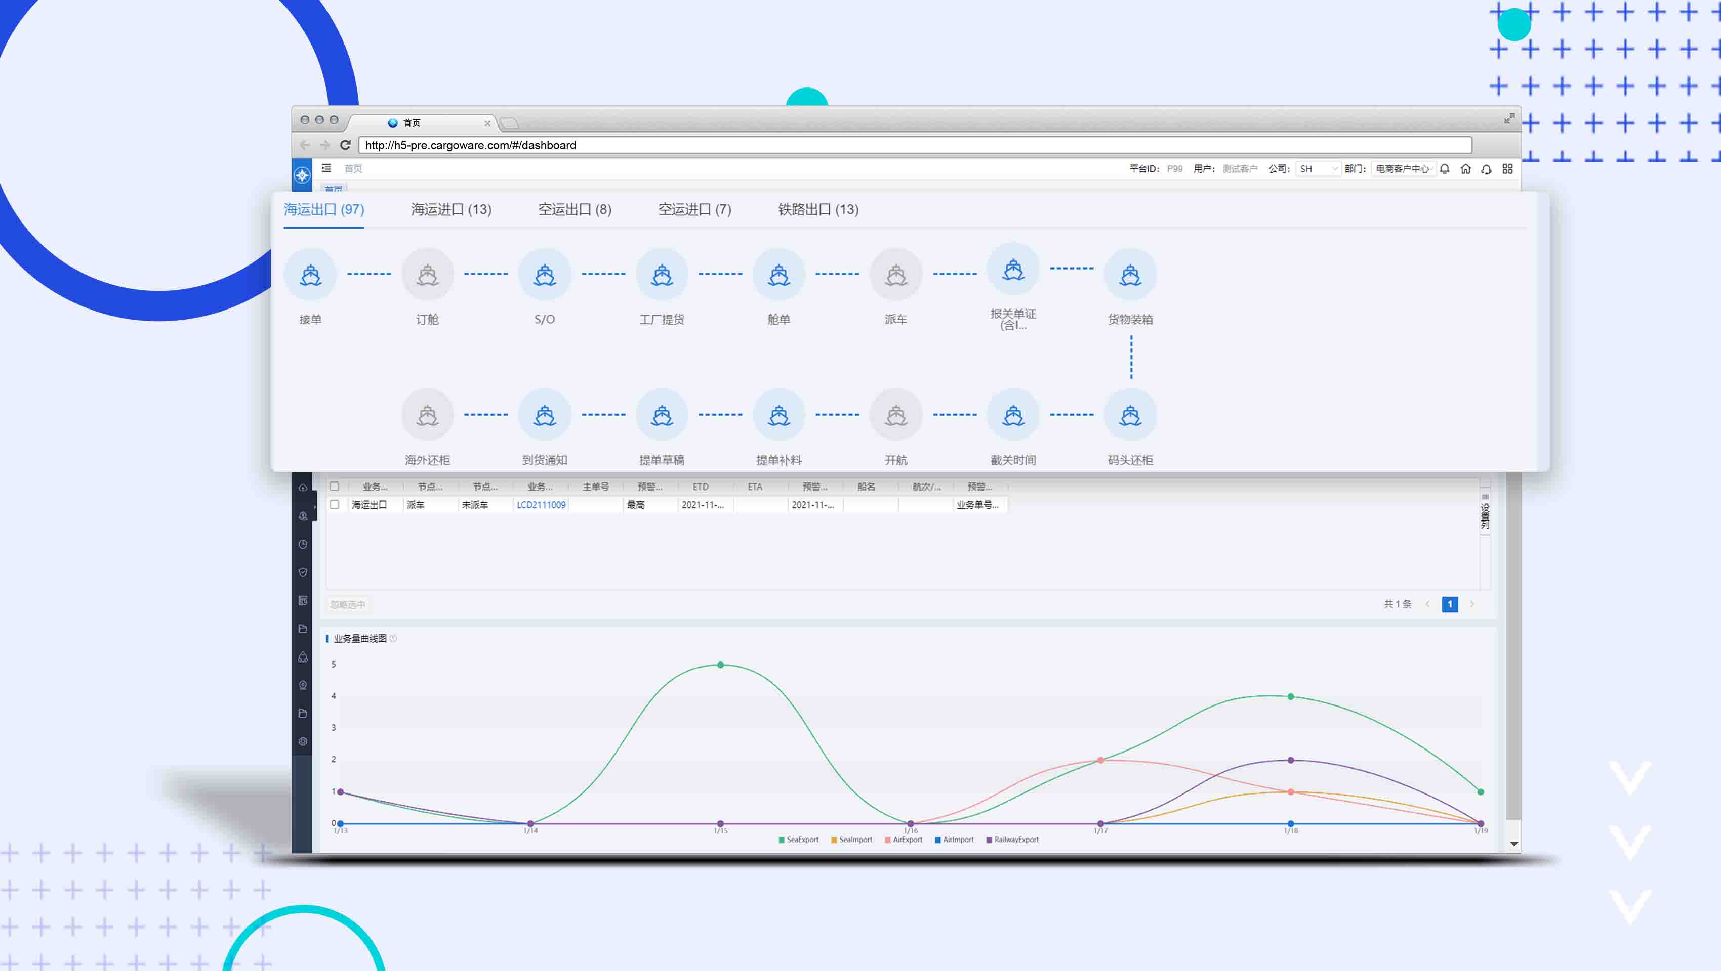The width and height of the screenshot is (1721, 971).
Task: Toggle SeaImport series in chart legend
Action: pos(851,840)
